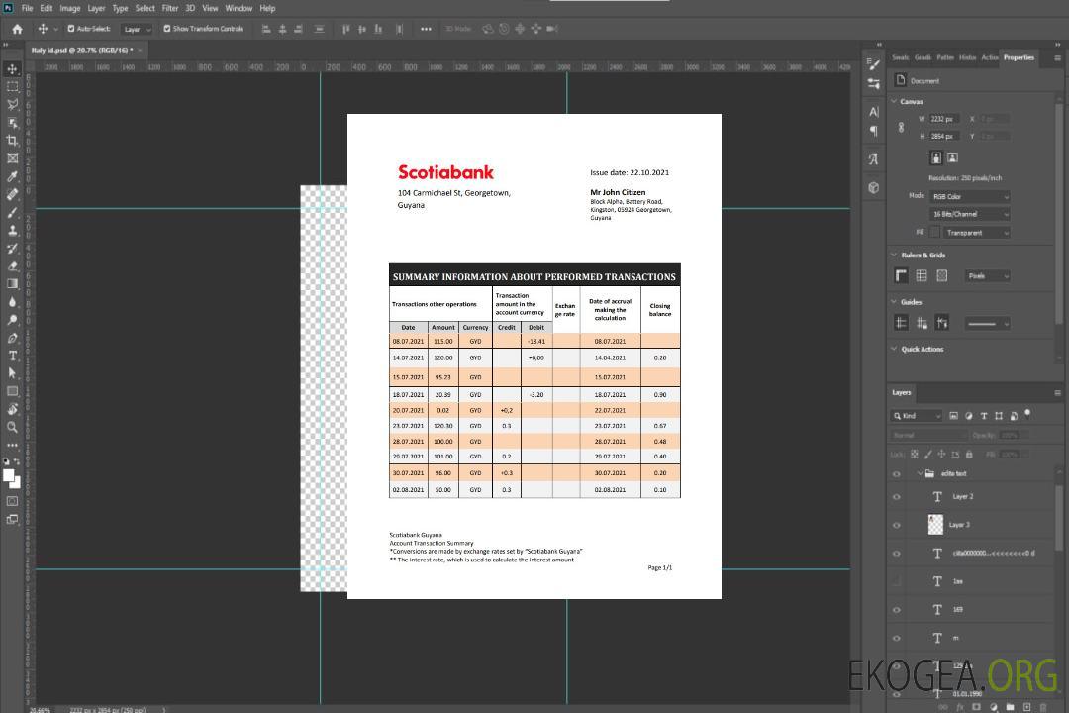Open the Glyphs panel icon

coord(873,159)
